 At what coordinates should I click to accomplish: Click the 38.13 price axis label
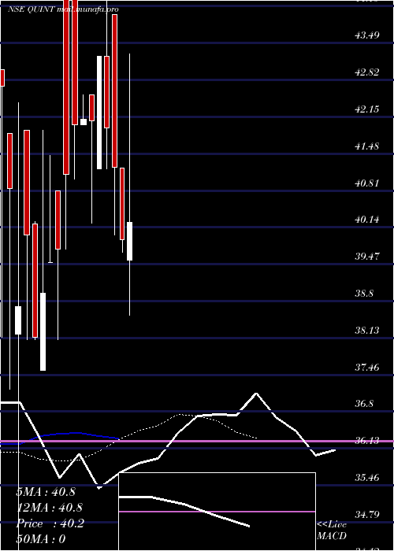[367, 330]
